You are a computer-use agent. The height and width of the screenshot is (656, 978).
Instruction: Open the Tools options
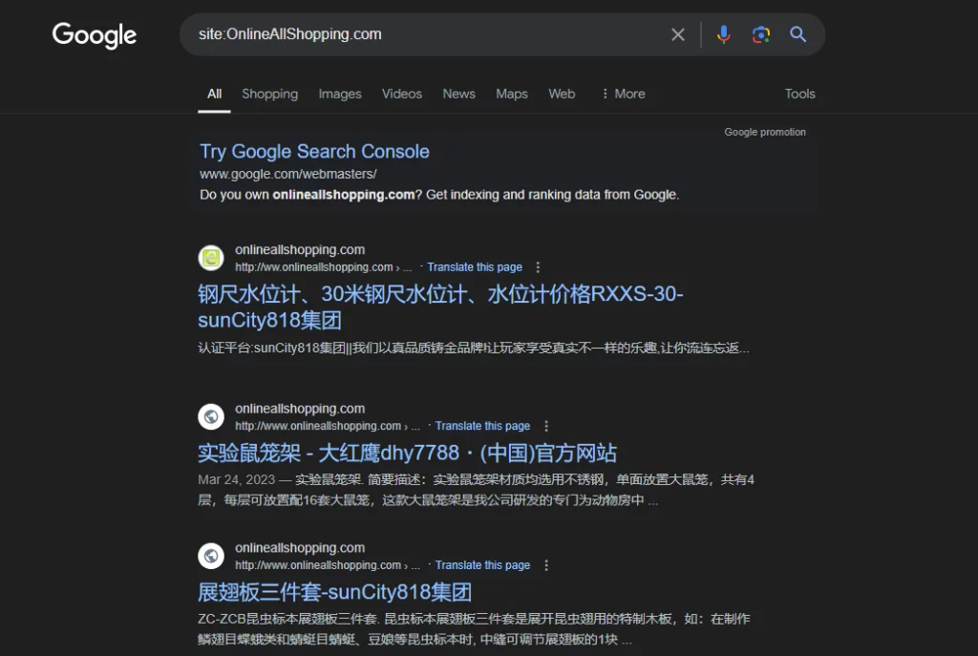tap(799, 94)
